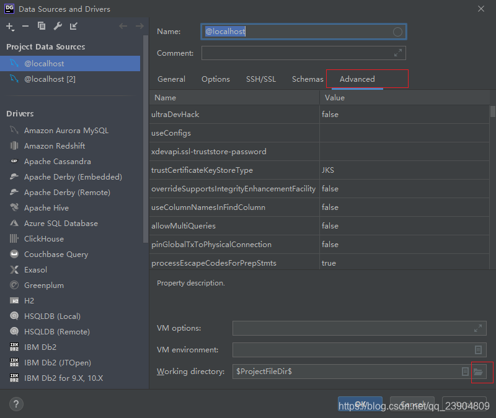Select Amazon Aurora MySQL driver

pos(71,131)
